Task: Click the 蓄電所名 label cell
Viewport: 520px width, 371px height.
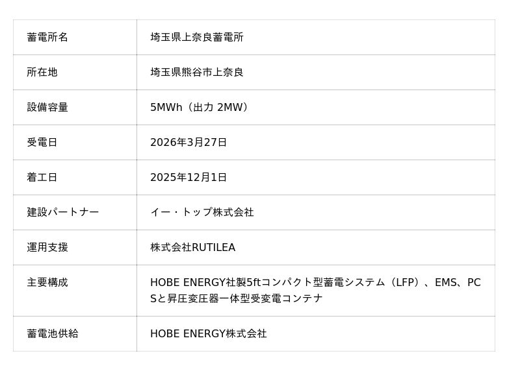Action: [47, 37]
